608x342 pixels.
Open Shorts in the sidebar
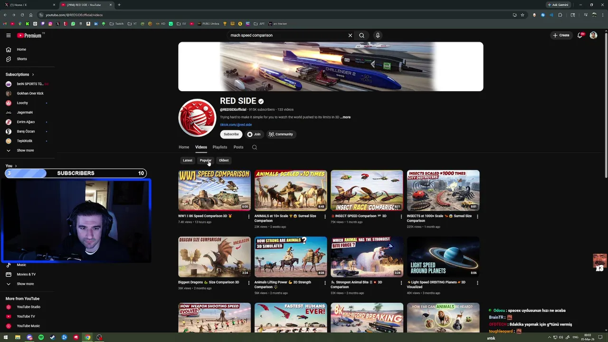22,59
